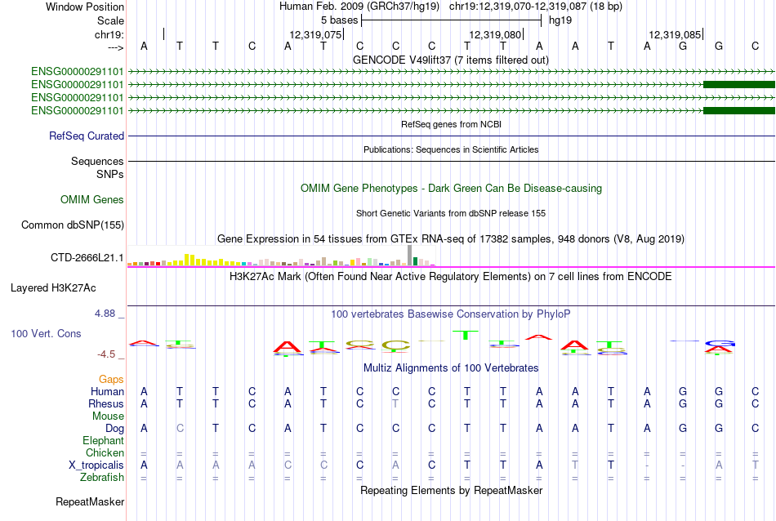Image resolution: width=776 pixels, height=521 pixels.
Task: Click the gray mismatched C in Dog row
Action: pos(181,428)
